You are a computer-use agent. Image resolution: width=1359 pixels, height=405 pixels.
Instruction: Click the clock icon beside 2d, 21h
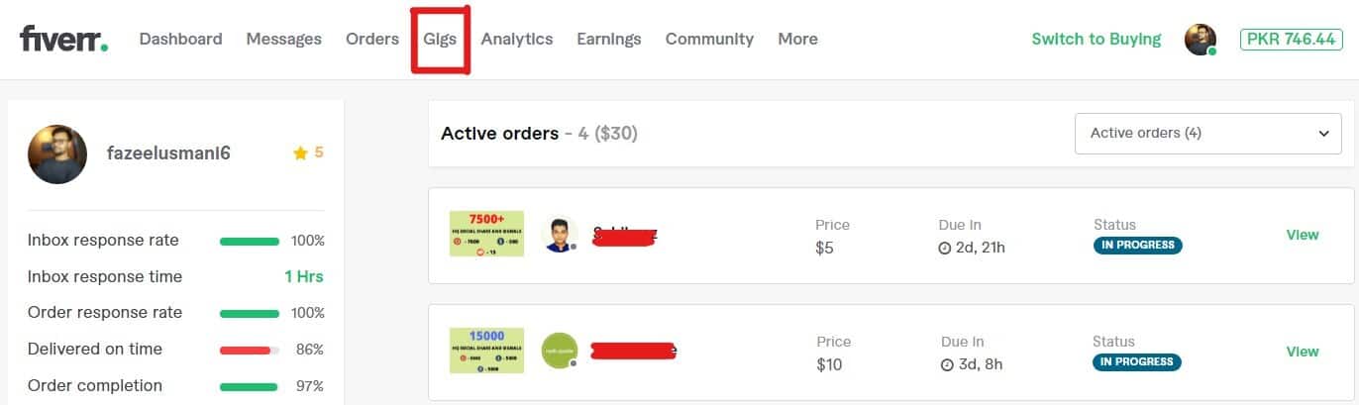pyautogui.click(x=945, y=248)
